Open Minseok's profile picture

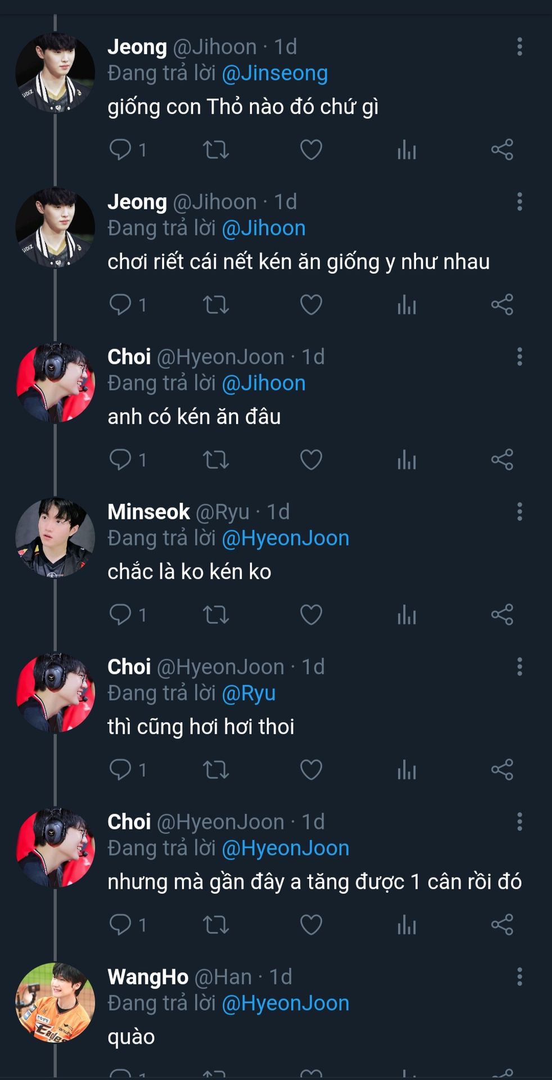(x=55, y=537)
